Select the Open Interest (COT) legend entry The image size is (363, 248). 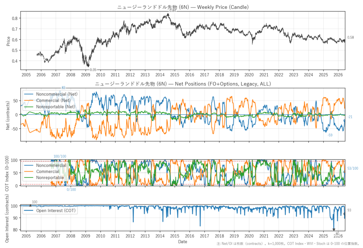click(50, 210)
